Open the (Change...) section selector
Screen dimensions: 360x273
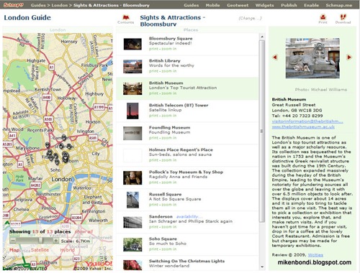[x=250, y=18]
